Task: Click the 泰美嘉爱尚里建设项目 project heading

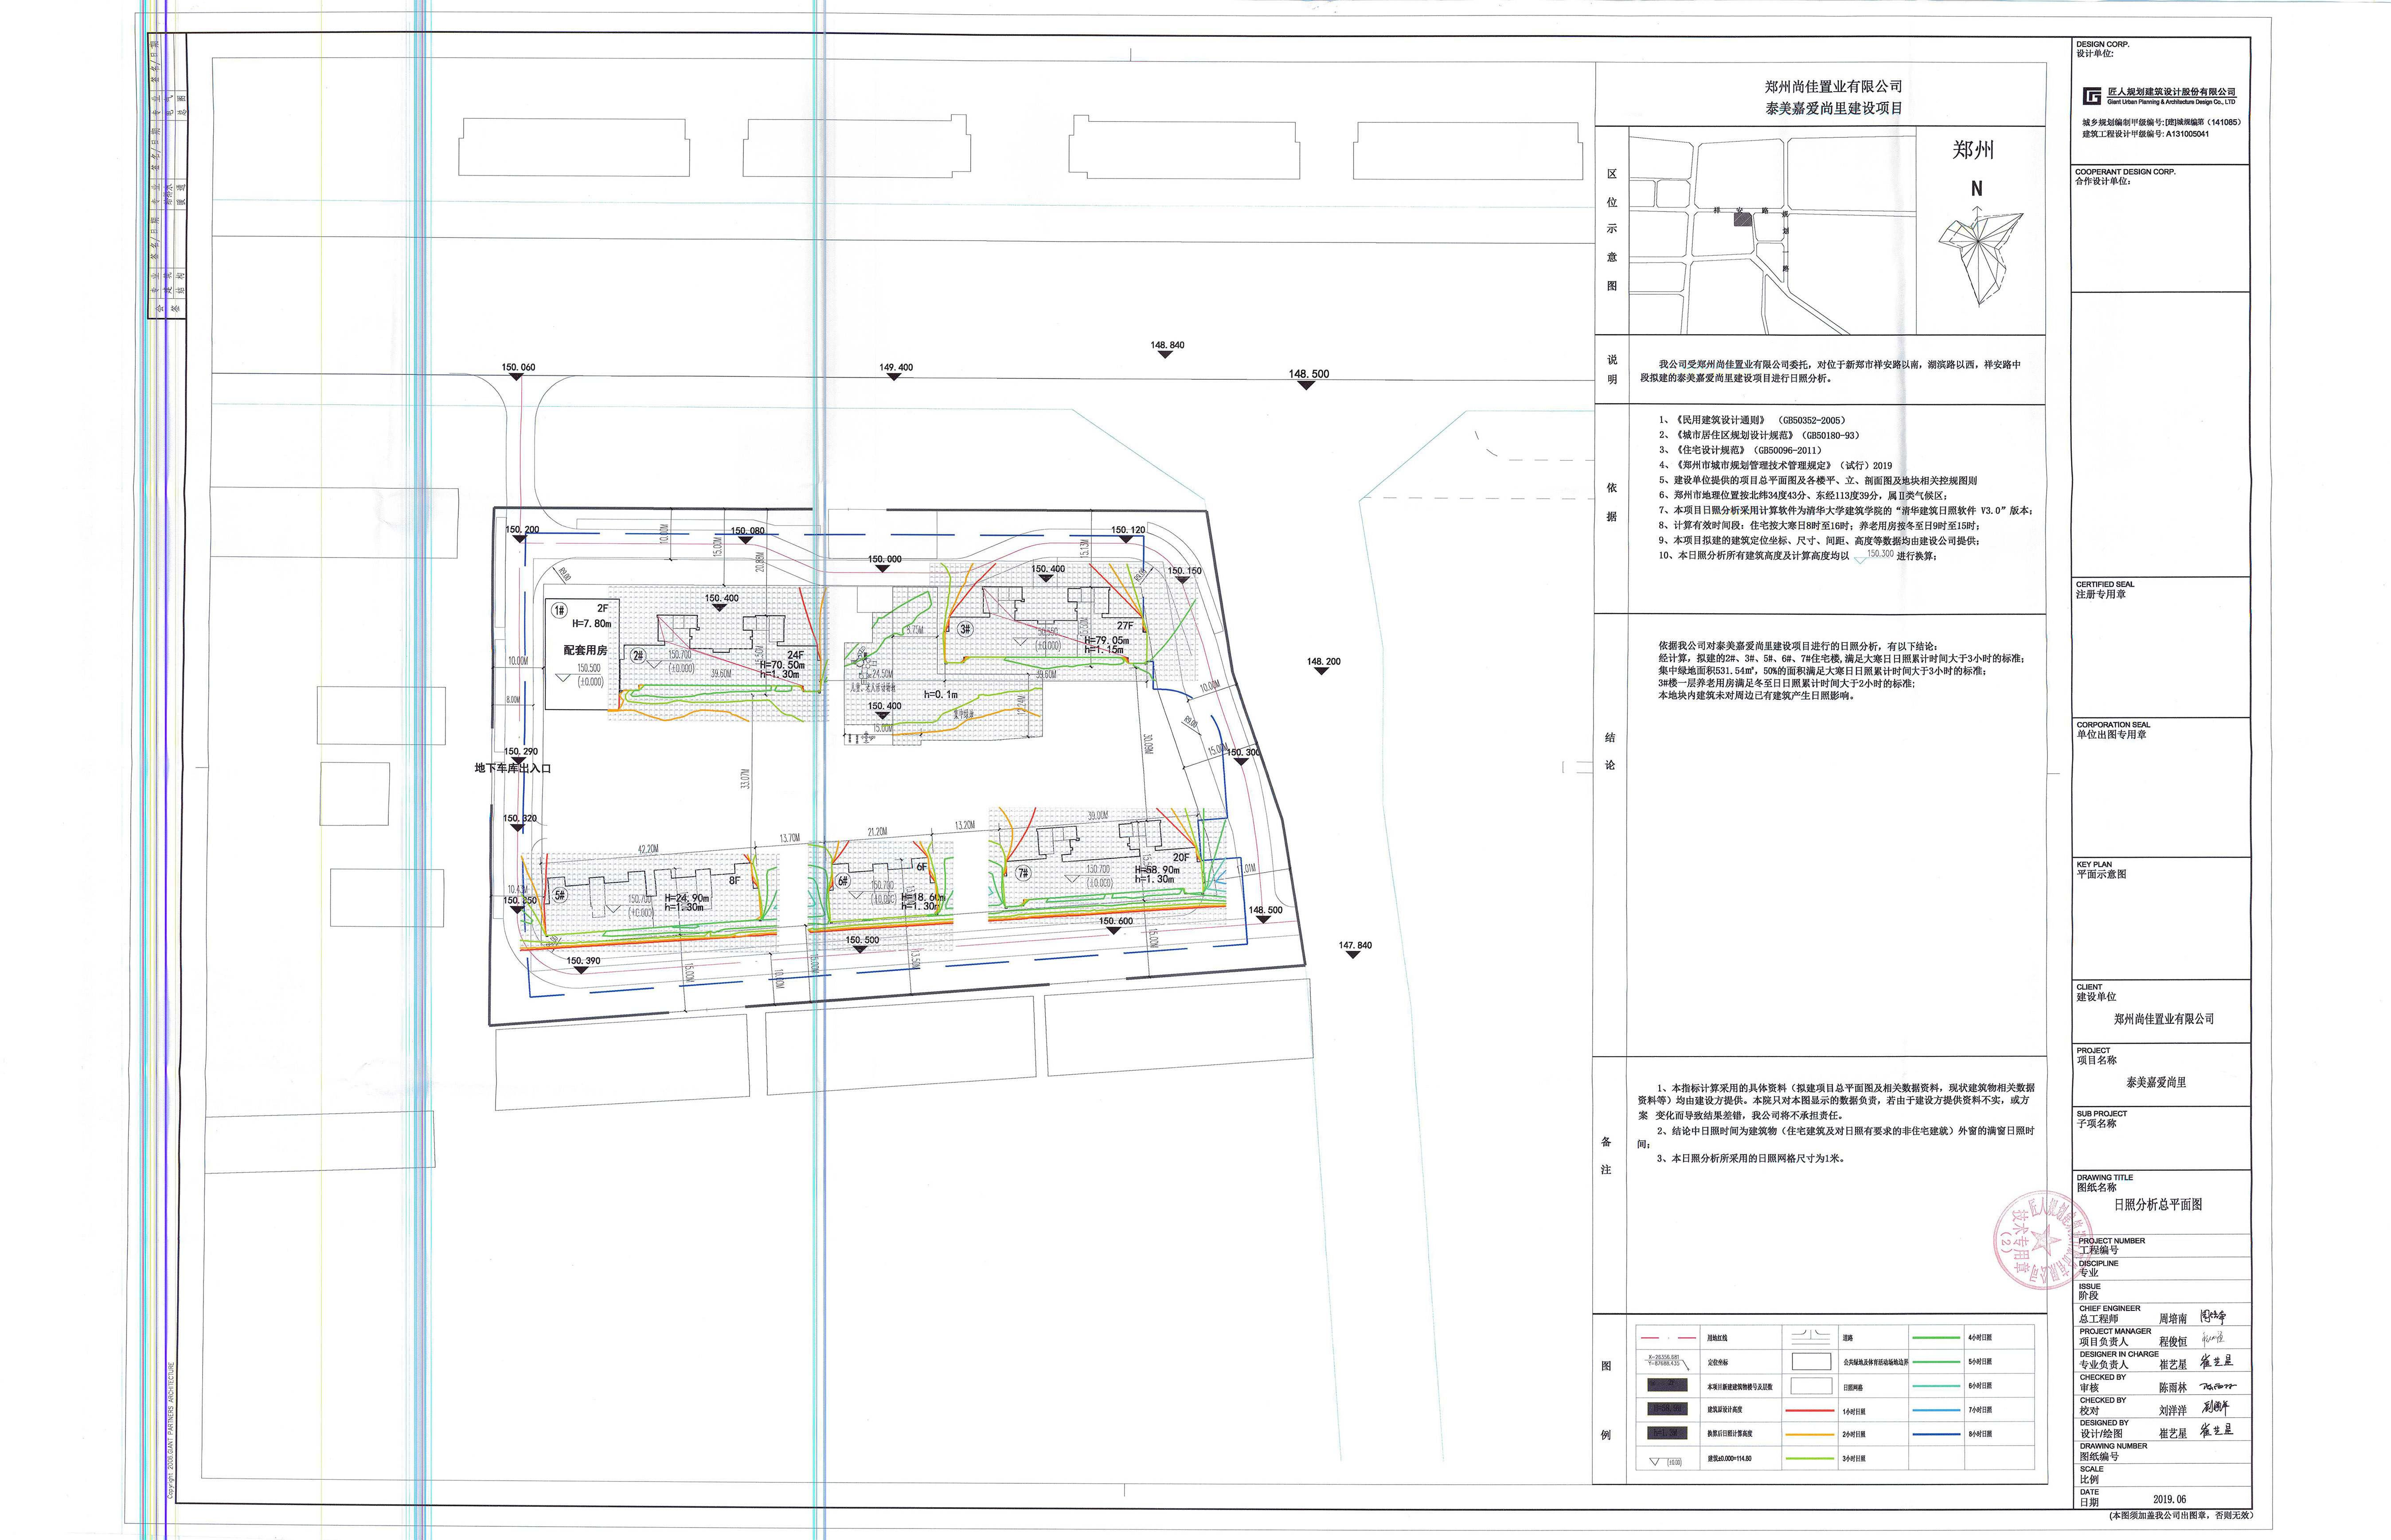Action: (1833, 108)
